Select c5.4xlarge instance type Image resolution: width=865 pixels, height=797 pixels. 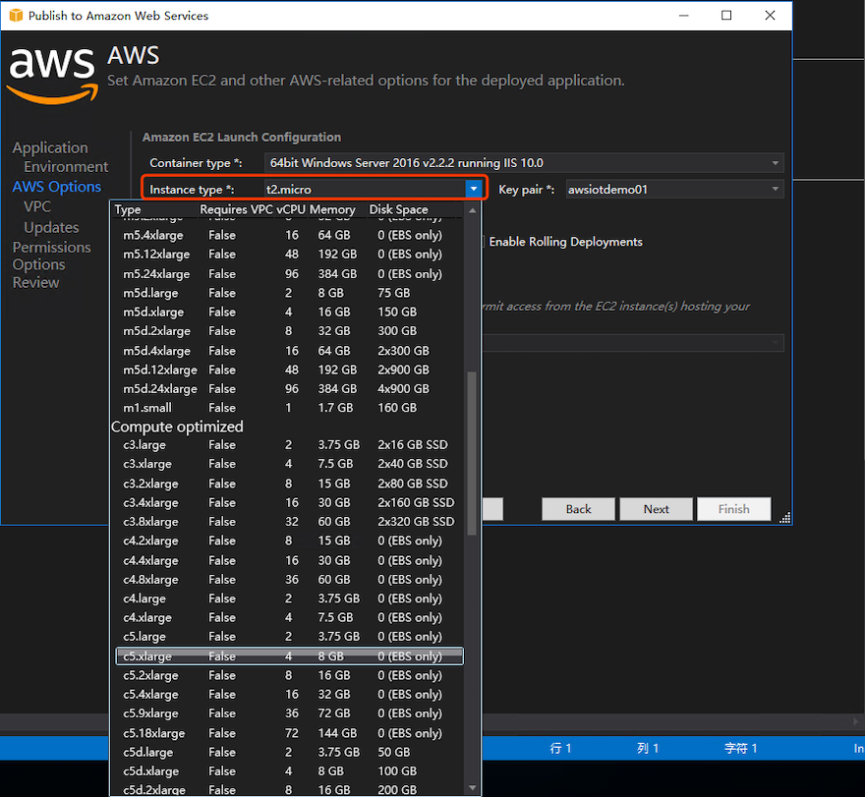point(290,695)
